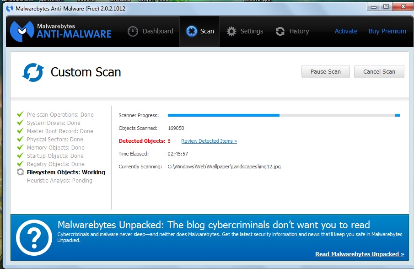Image resolution: width=414 pixels, height=269 pixels.
Task: Maximize the Malwarebytes window
Action: 386,7
